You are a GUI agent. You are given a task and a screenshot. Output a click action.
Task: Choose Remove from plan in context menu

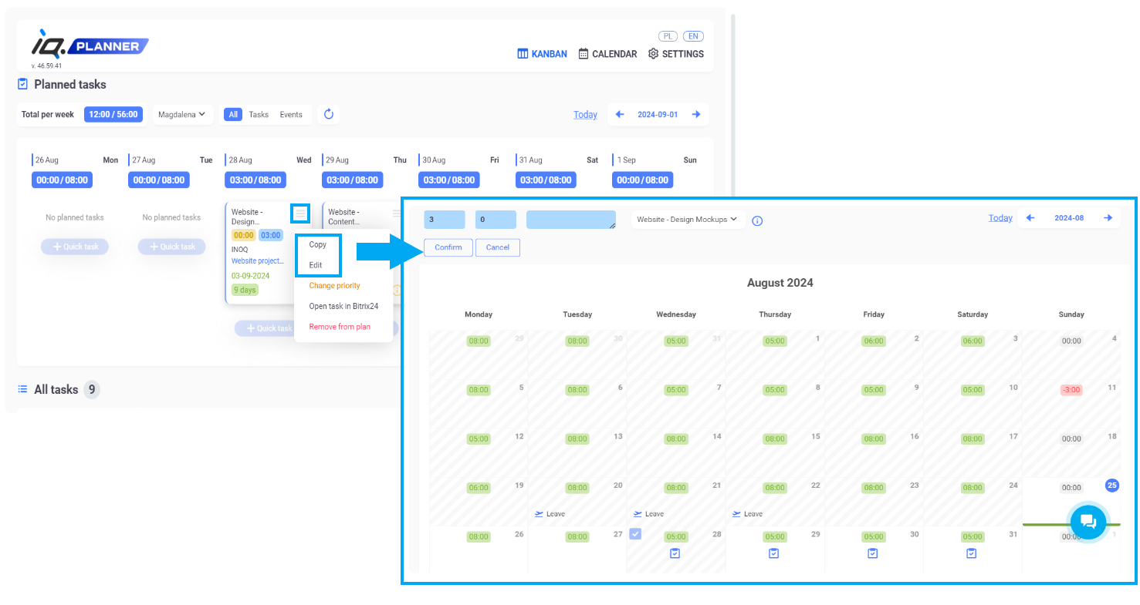point(340,327)
